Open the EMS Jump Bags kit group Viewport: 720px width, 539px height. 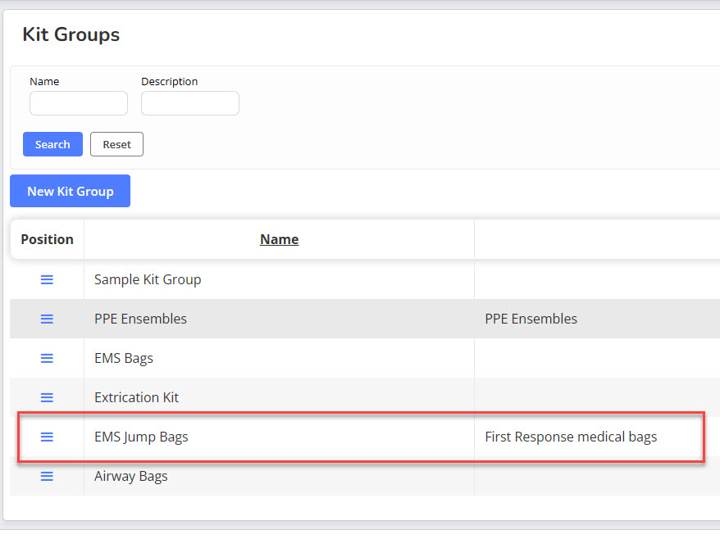pos(141,437)
